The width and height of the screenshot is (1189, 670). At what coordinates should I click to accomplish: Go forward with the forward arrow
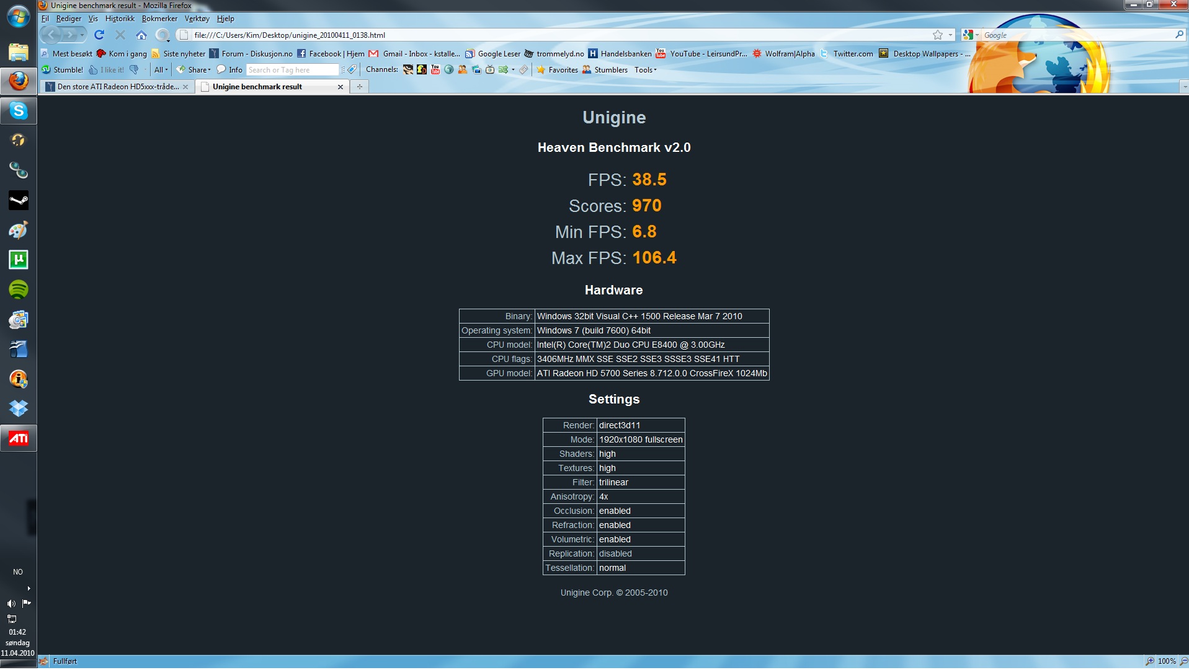coord(70,35)
